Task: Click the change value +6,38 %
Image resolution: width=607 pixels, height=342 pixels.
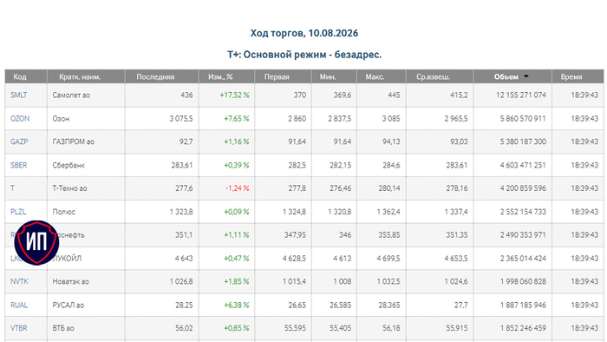Action: tap(237, 305)
